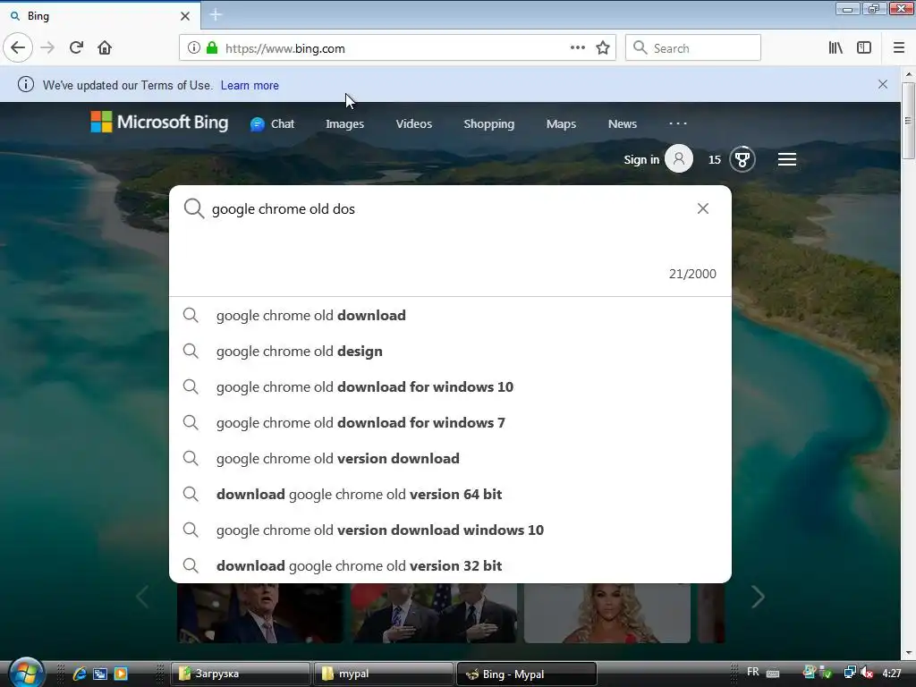
Task: Toggle the sidebar panel icon
Action: (x=864, y=48)
